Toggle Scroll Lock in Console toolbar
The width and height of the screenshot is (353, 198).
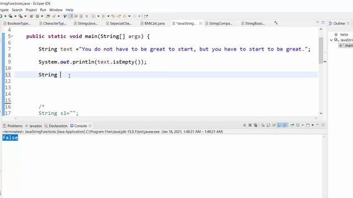268,125
